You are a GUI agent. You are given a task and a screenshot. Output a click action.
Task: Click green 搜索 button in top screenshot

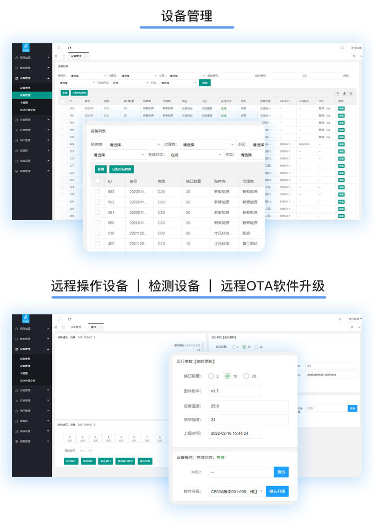(205, 83)
